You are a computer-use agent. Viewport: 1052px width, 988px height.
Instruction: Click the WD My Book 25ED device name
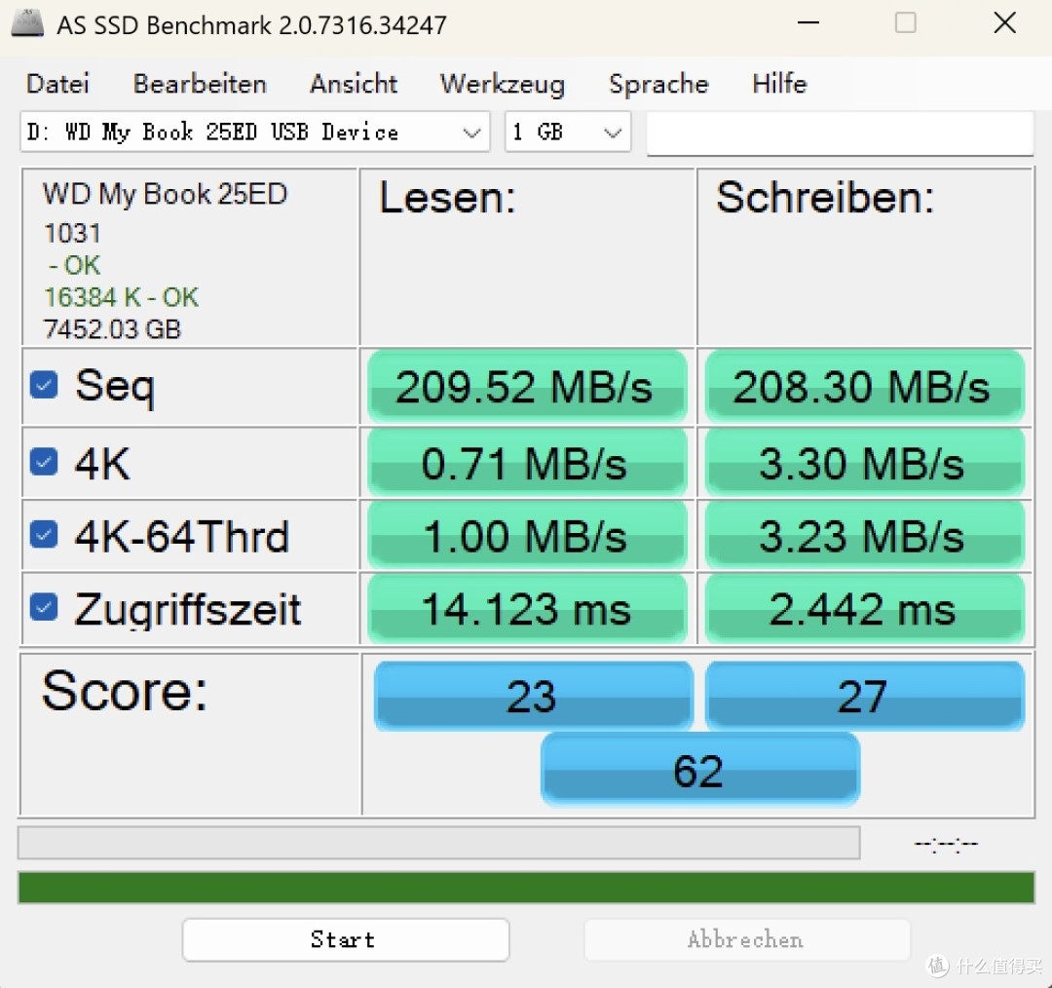click(165, 194)
